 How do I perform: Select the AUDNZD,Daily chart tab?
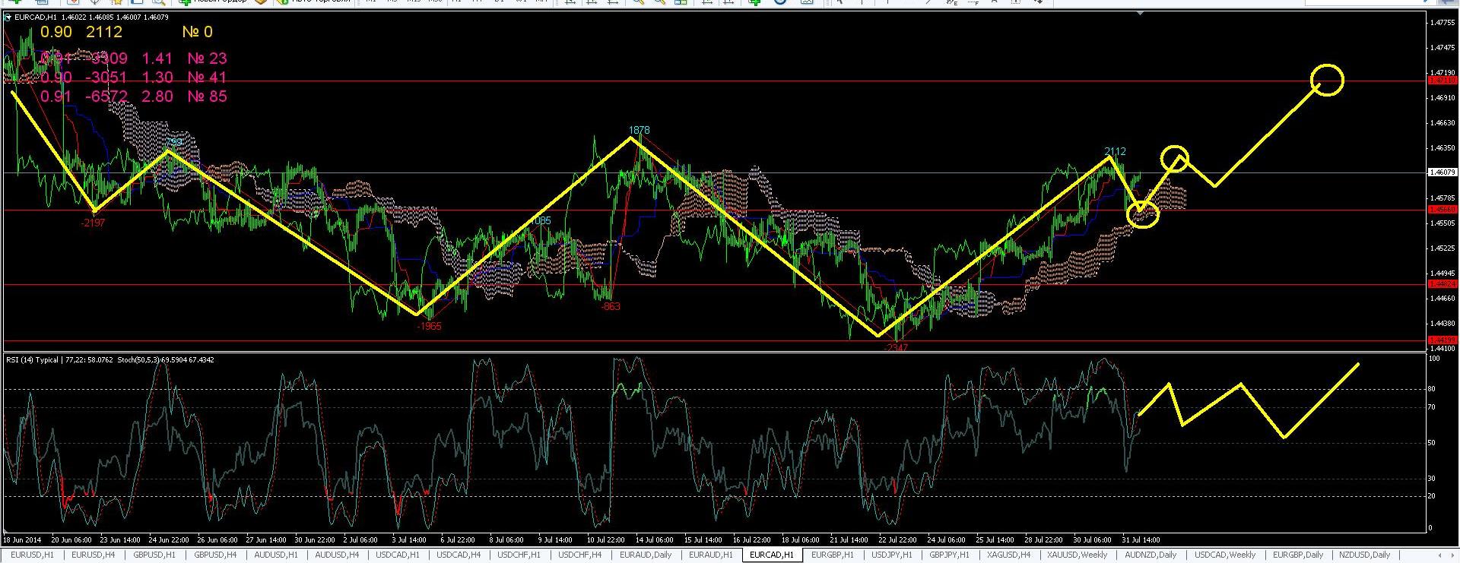tap(1150, 555)
